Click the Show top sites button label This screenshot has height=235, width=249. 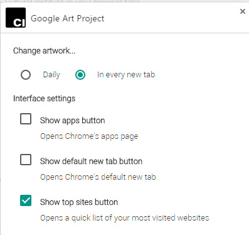[79, 202]
